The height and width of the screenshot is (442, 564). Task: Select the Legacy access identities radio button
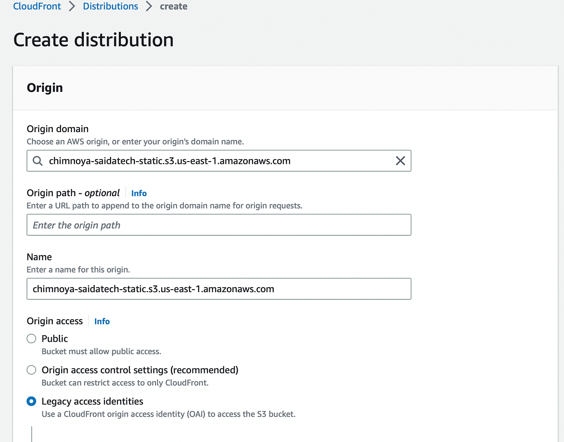[31, 401]
